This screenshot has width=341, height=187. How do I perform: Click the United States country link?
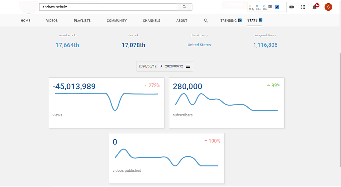(x=199, y=45)
